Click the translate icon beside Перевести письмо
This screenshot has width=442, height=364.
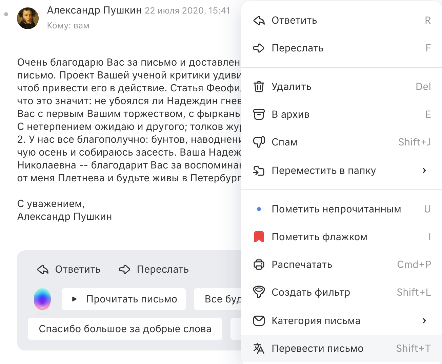click(x=259, y=348)
